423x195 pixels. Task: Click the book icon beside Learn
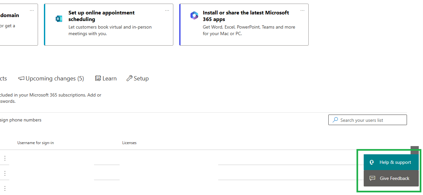[98, 78]
